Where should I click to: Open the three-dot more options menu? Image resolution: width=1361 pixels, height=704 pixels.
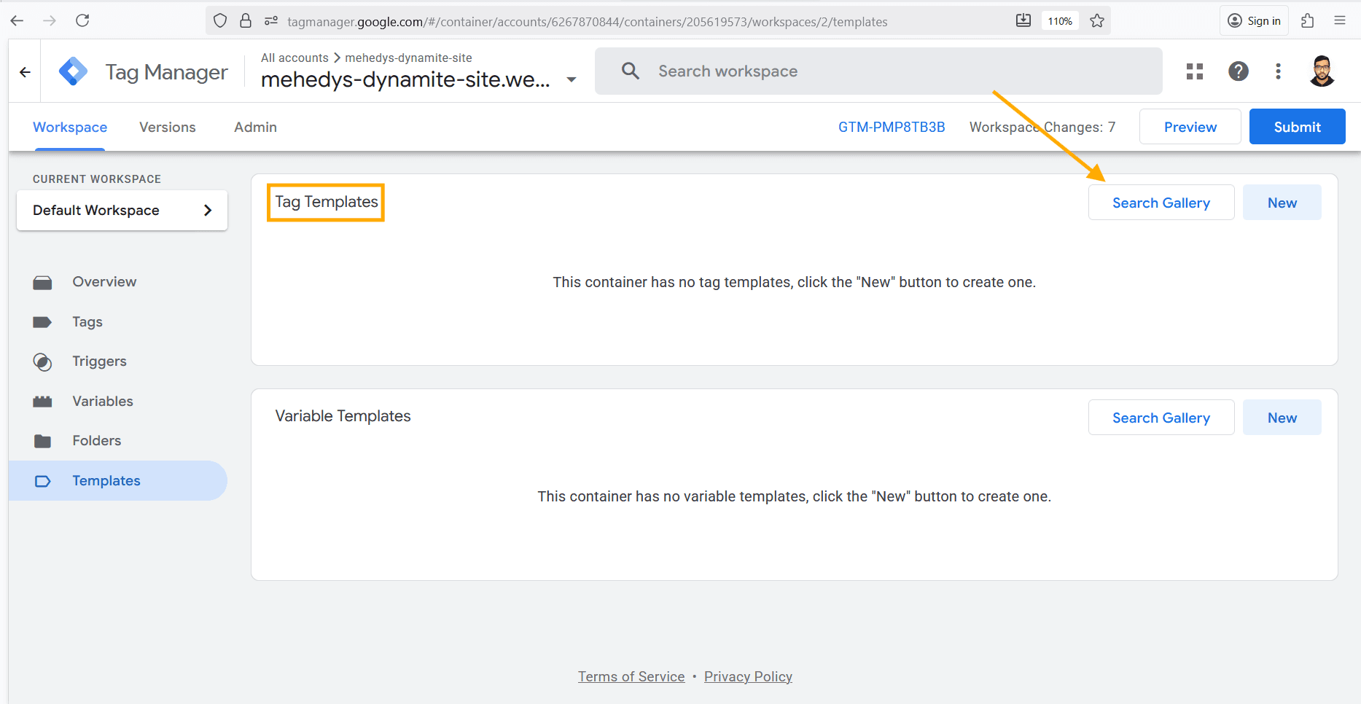pyautogui.click(x=1278, y=71)
